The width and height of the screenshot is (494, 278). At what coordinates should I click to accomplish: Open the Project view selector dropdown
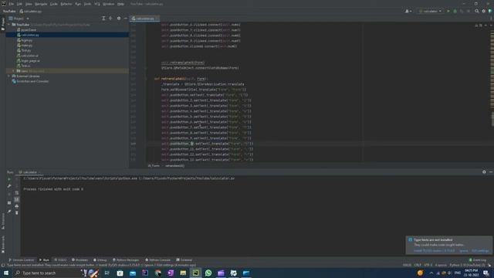[x=19, y=19]
